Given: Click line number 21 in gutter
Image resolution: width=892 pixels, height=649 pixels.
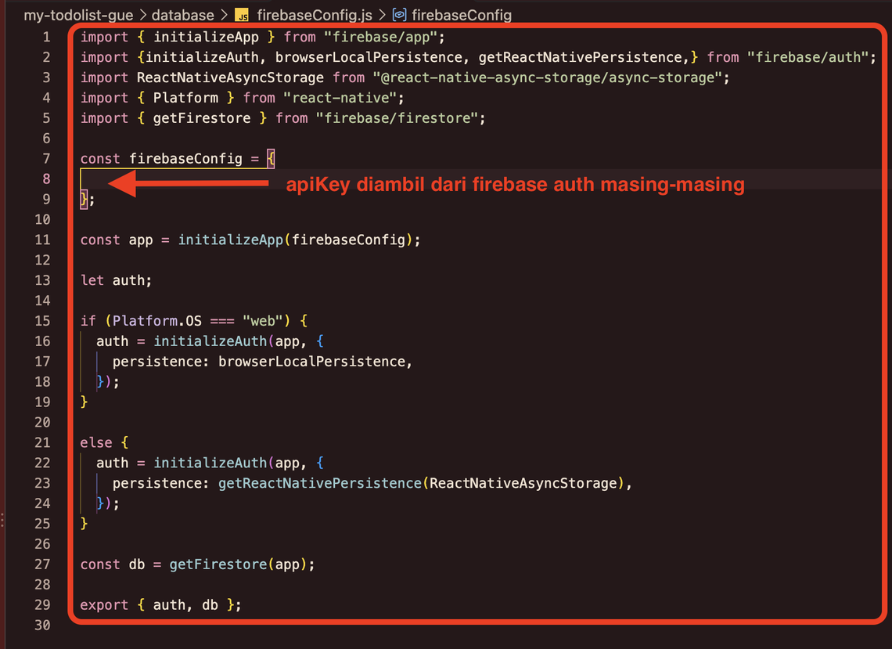Looking at the screenshot, I should point(42,443).
